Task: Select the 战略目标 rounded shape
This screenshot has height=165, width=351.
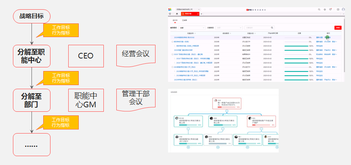Action: pyautogui.click(x=32, y=16)
